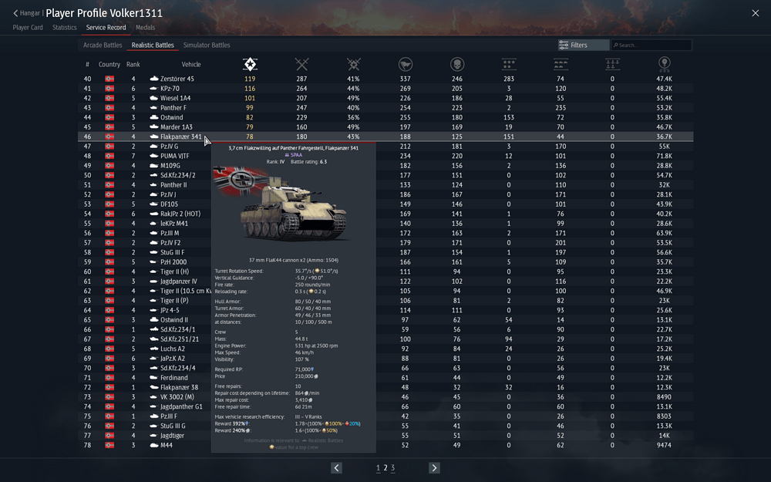Go to next page arrow
Image resolution: width=771 pixels, height=482 pixels.
434,468
